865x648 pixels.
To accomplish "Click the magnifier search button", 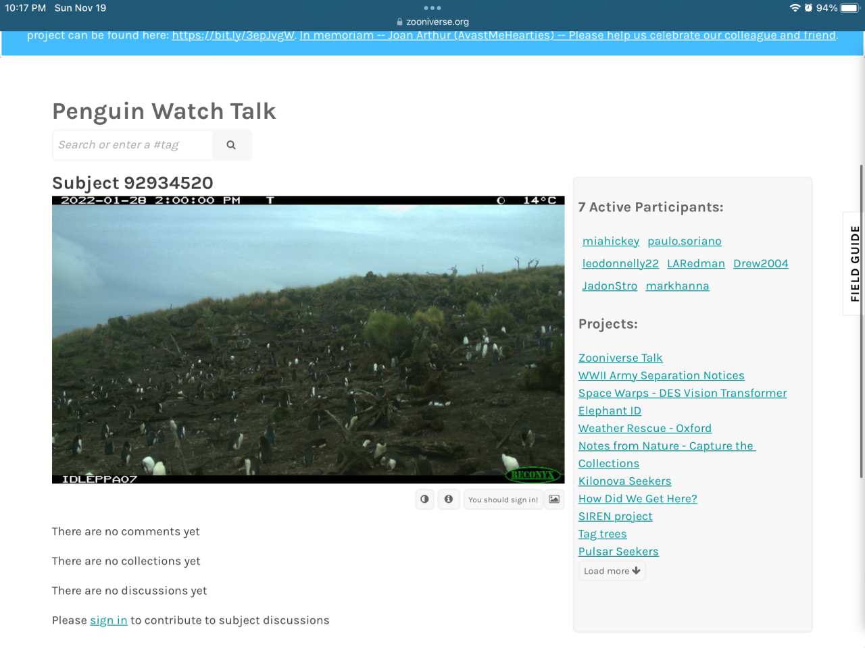I will [x=231, y=145].
